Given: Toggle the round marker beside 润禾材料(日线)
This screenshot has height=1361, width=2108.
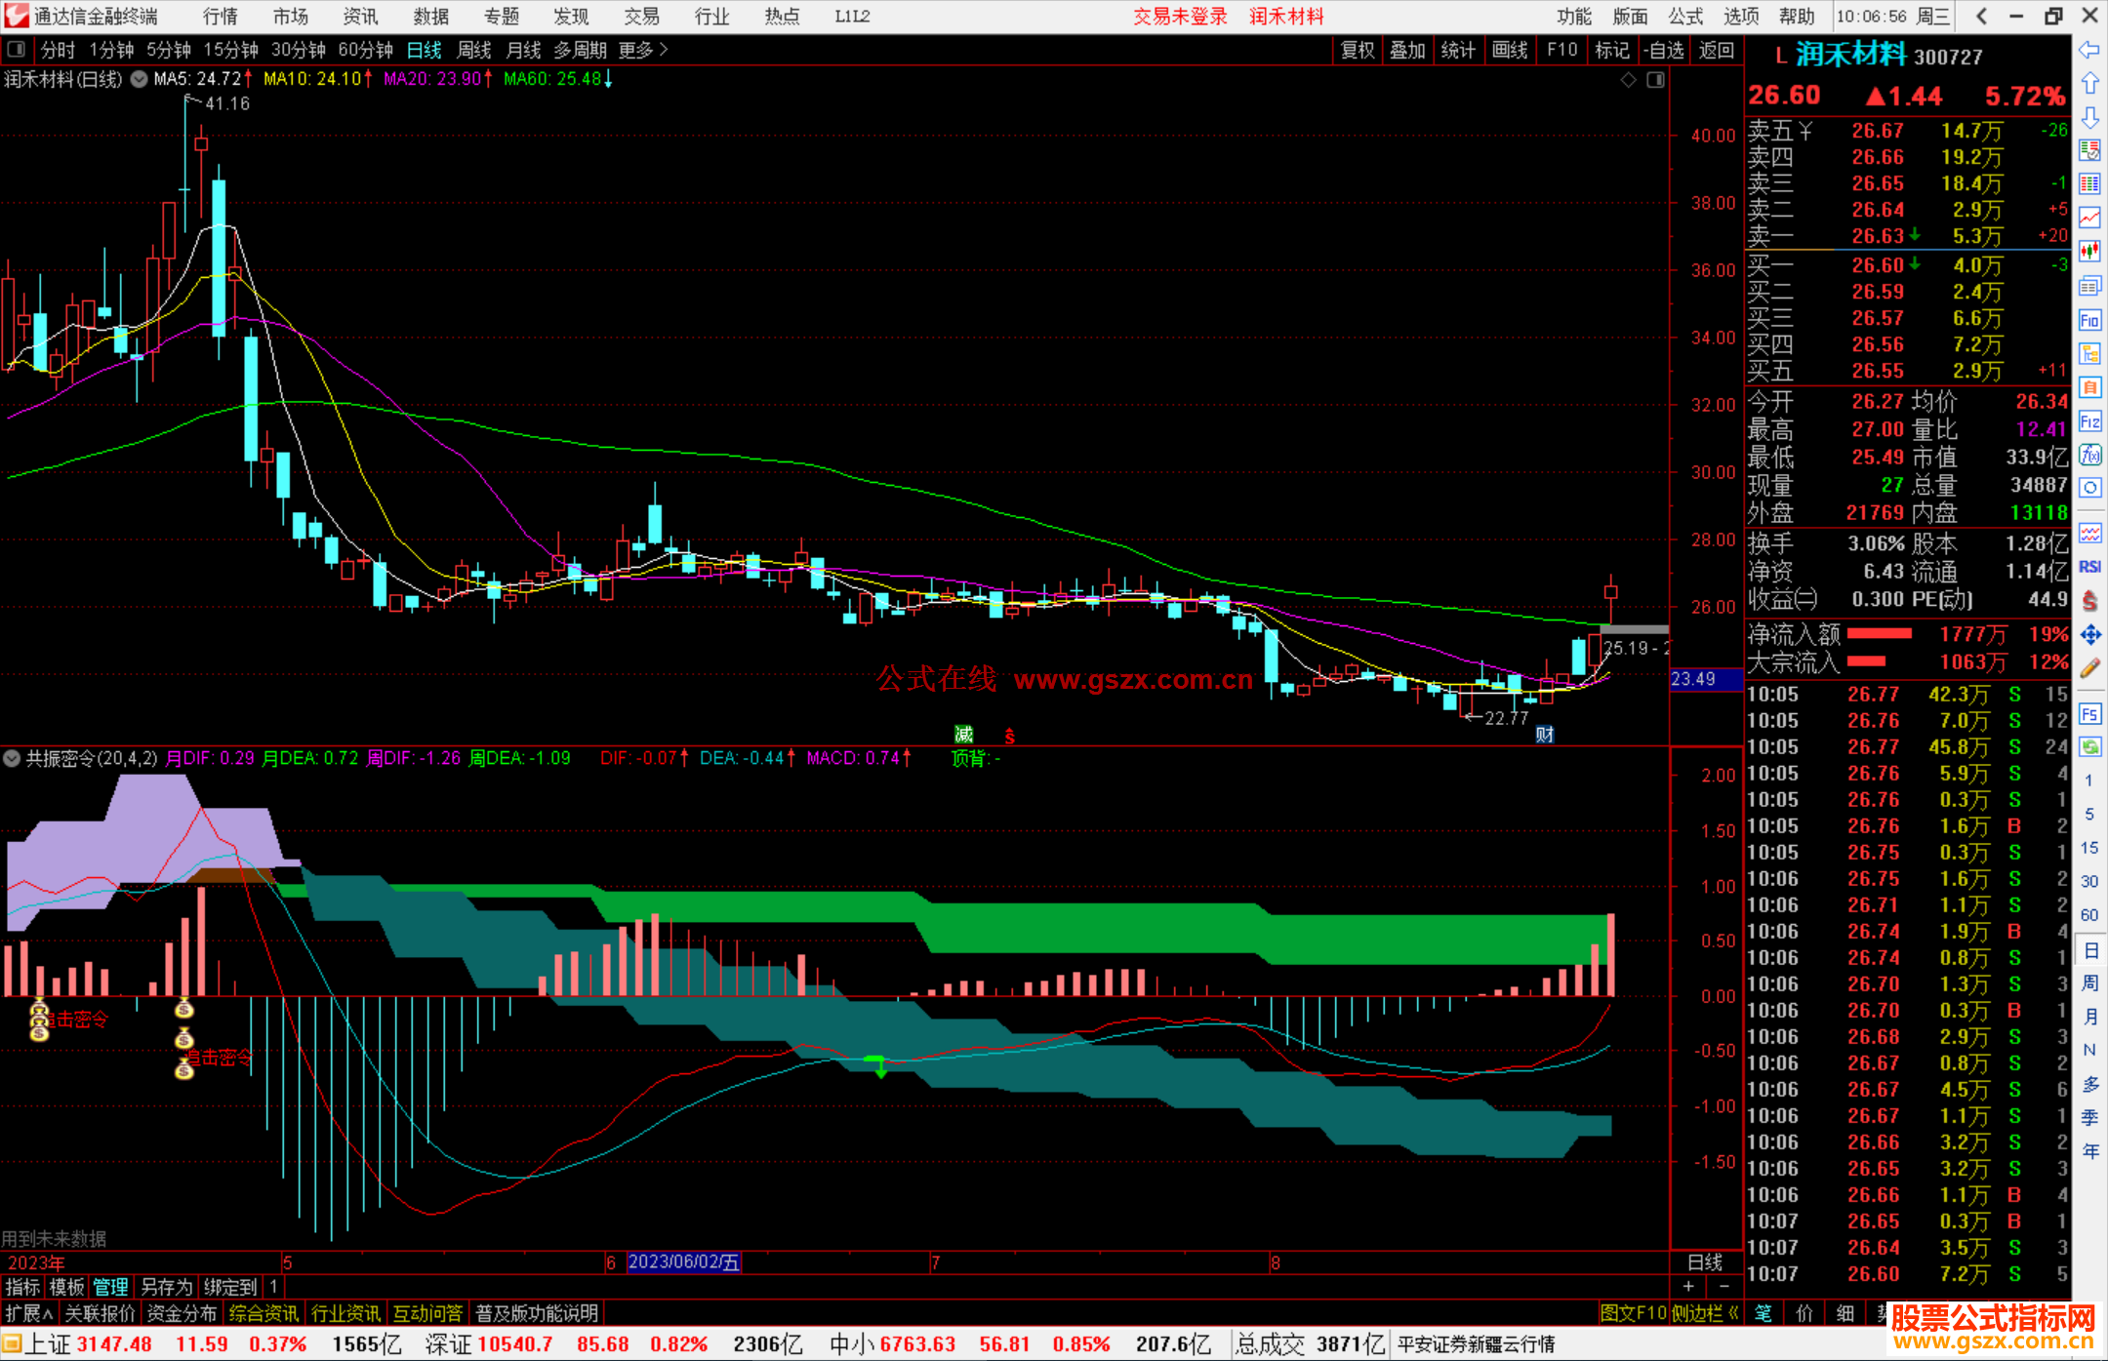Looking at the screenshot, I should (139, 79).
